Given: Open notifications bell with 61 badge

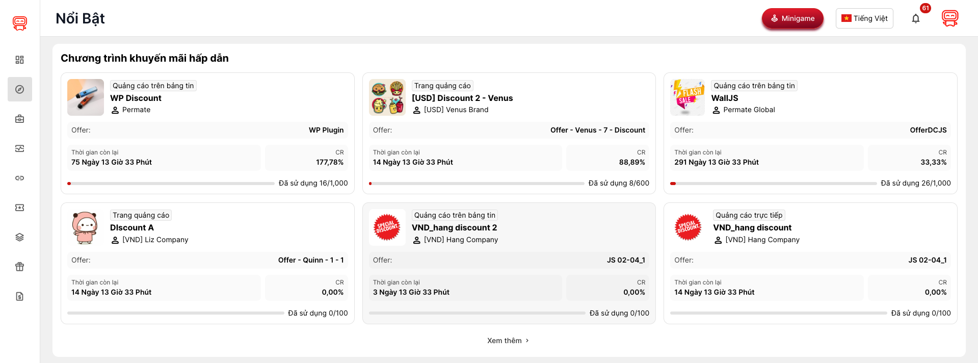Looking at the screenshot, I should (x=915, y=18).
